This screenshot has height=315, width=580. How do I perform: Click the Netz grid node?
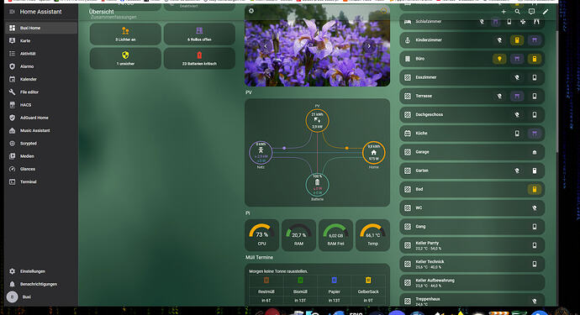click(x=261, y=152)
